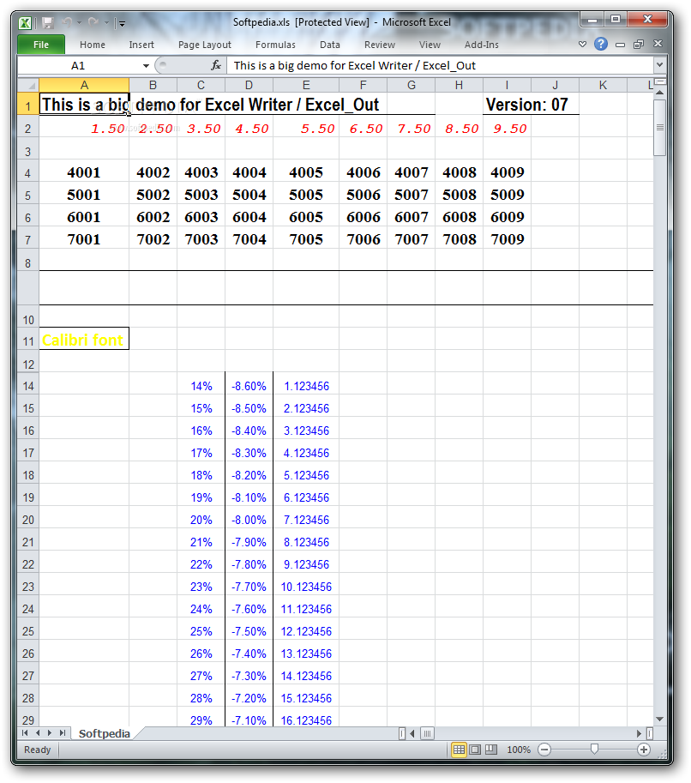Viewport: 691px width, 783px height.
Task: Click the Name Box showing A1
Action: [78, 65]
